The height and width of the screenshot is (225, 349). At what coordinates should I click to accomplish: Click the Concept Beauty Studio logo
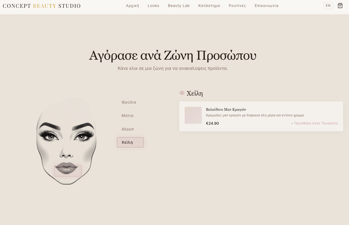(42, 6)
